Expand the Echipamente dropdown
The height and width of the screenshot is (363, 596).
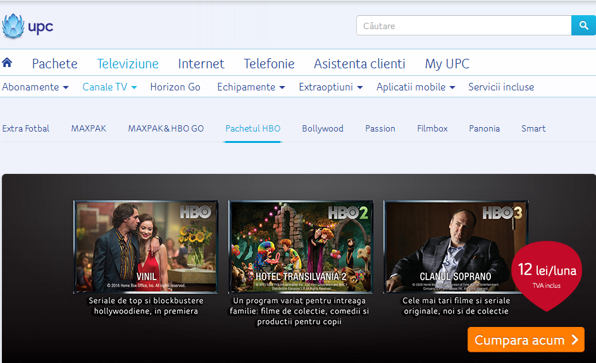[x=251, y=87]
